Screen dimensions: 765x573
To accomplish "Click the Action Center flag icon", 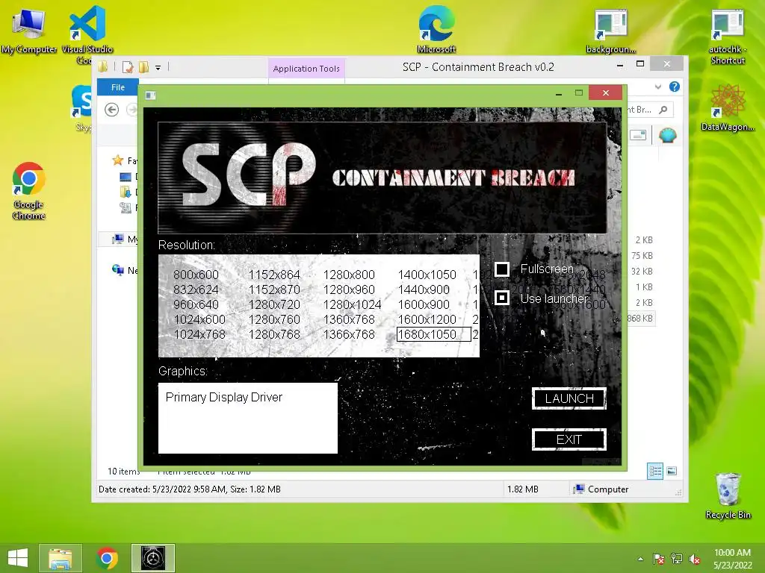I will [659, 559].
